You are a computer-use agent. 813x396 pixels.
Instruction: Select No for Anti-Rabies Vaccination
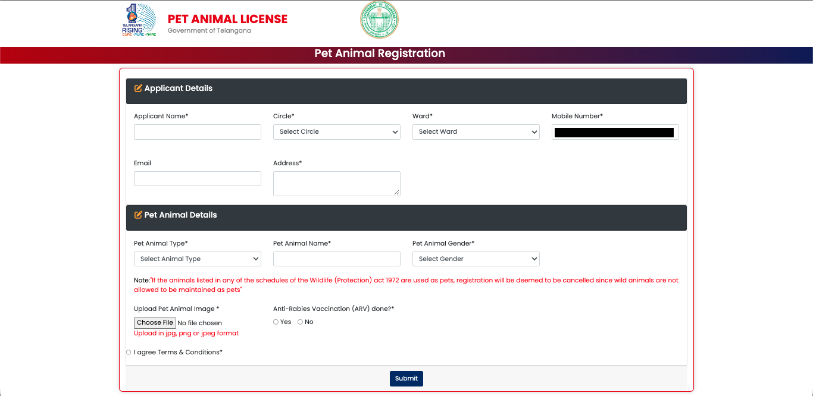300,322
